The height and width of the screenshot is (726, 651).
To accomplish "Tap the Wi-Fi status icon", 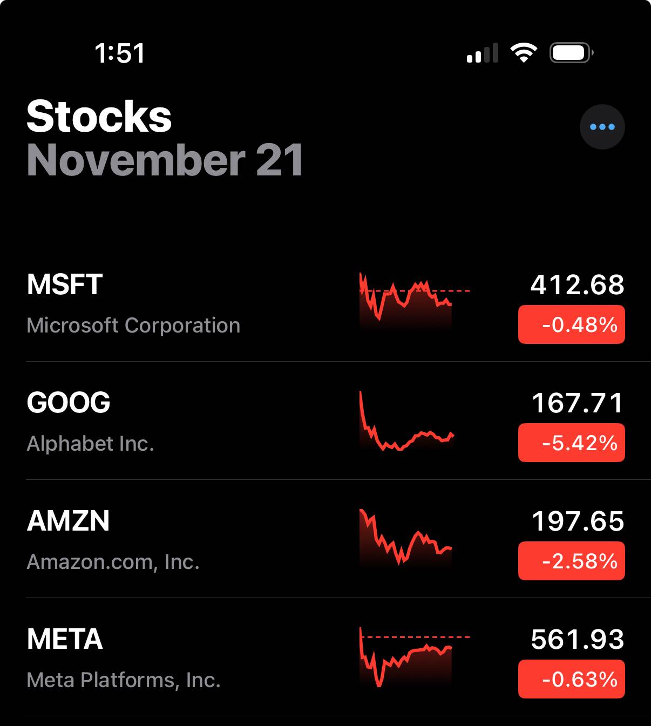I will point(524,53).
